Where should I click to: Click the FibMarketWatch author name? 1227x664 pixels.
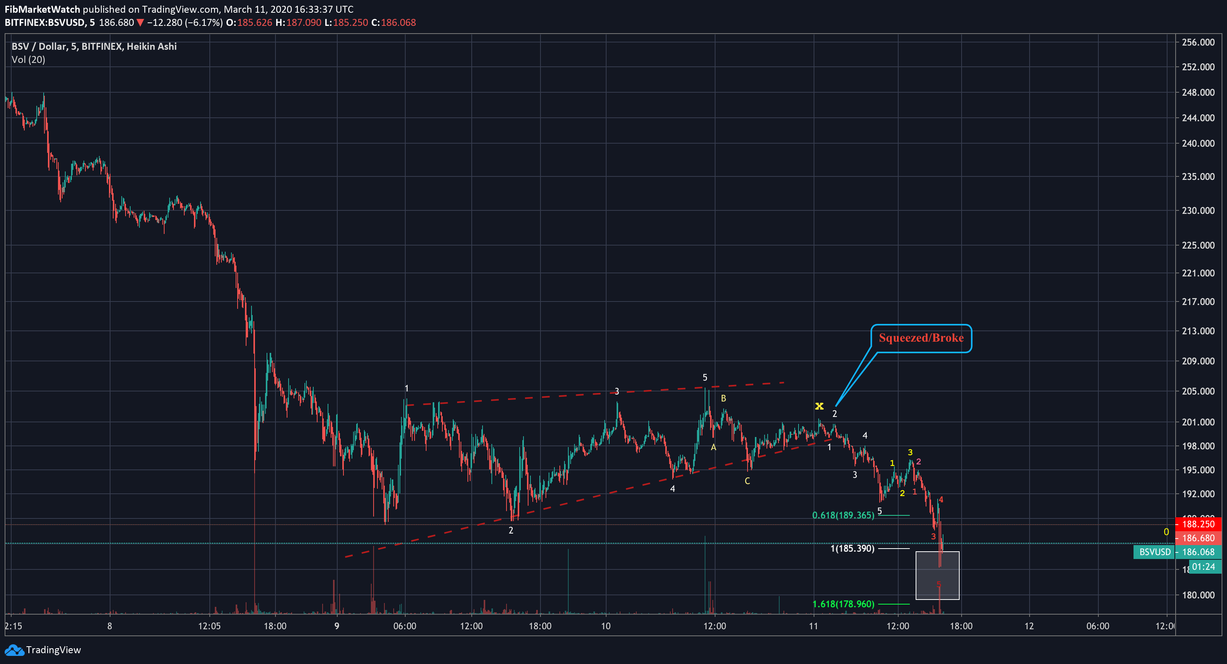pyautogui.click(x=42, y=9)
